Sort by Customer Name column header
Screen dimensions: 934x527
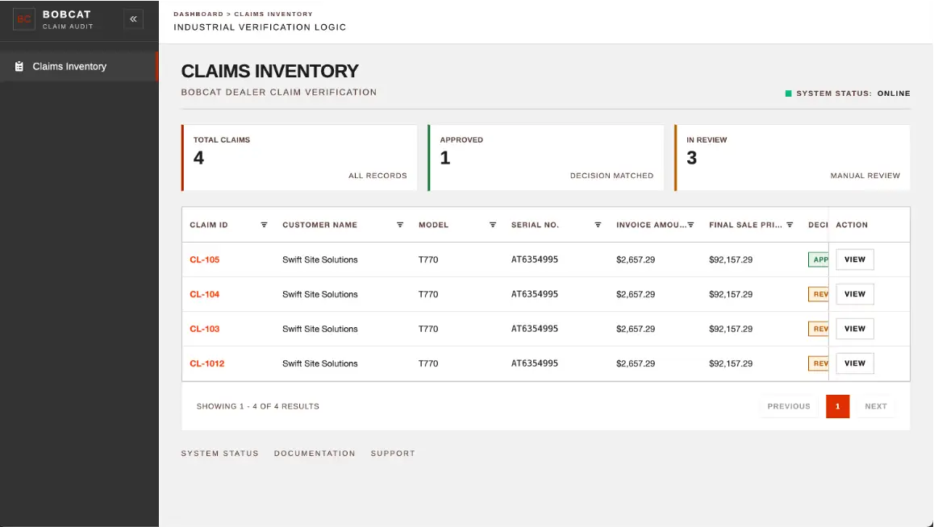pos(320,225)
